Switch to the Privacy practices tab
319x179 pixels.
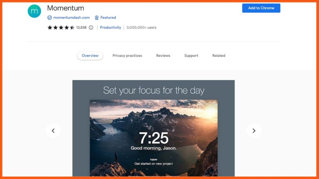coord(127,56)
